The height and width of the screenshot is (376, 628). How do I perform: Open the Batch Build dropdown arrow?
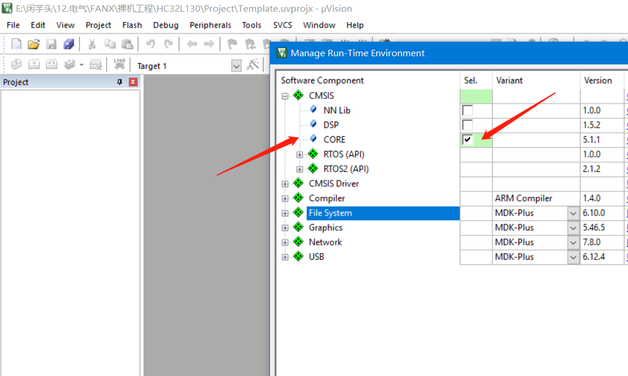point(81,64)
